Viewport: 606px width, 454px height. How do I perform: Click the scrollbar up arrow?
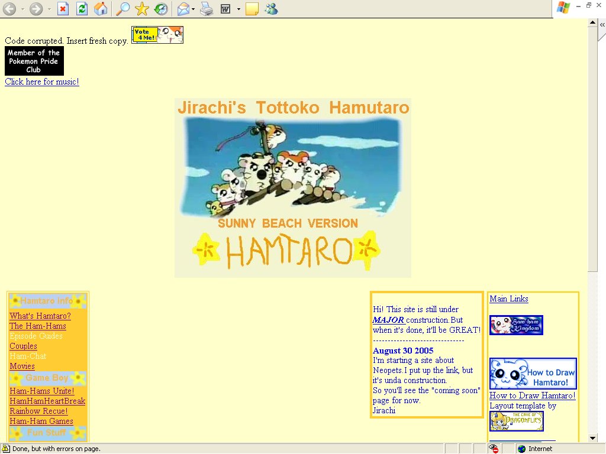point(592,23)
